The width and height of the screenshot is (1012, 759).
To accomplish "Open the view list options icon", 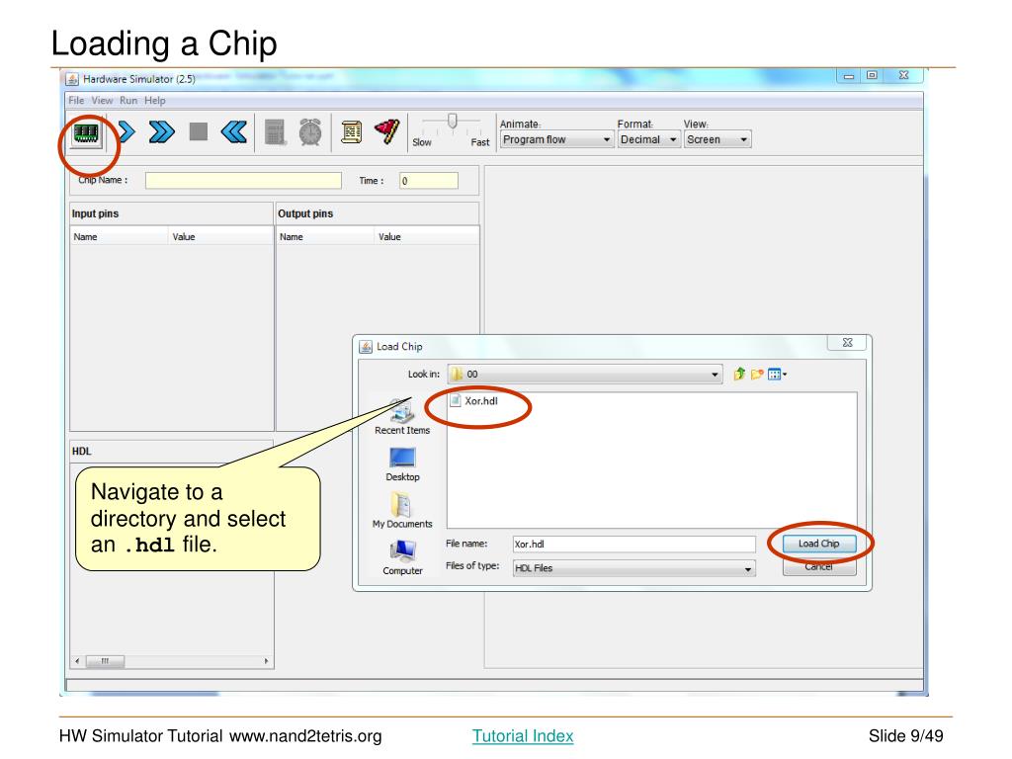I will [777, 374].
